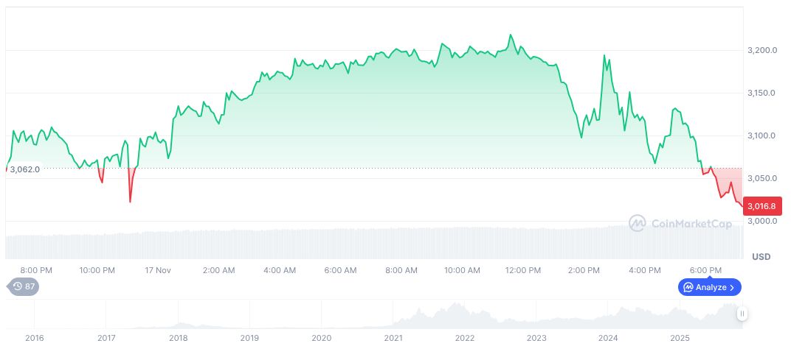
Task: Click the 3,062.0 opening price label
Action: point(24,169)
